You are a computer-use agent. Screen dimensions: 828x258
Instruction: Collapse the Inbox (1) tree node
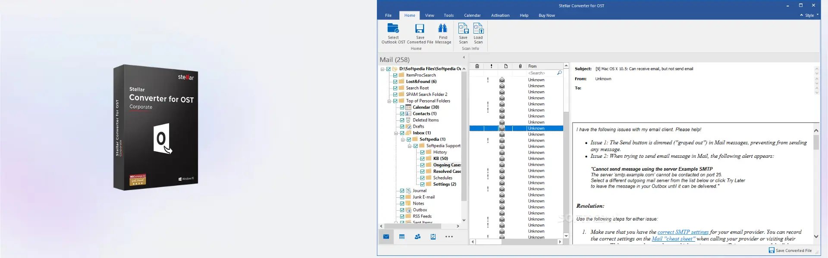tap(396, 133)
